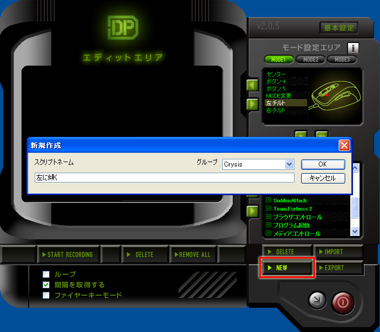380x332 pixels.
Task: Enable the ファイヤーキーモード checkbox
Action: (46, 295)
